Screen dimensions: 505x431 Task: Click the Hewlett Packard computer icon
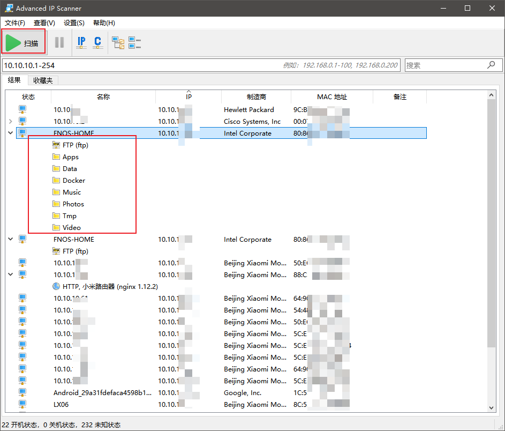tap(22, 109)
